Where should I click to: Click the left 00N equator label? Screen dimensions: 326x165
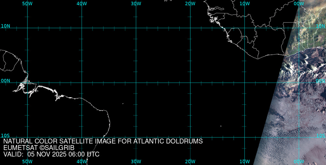(x=5, y=81)
